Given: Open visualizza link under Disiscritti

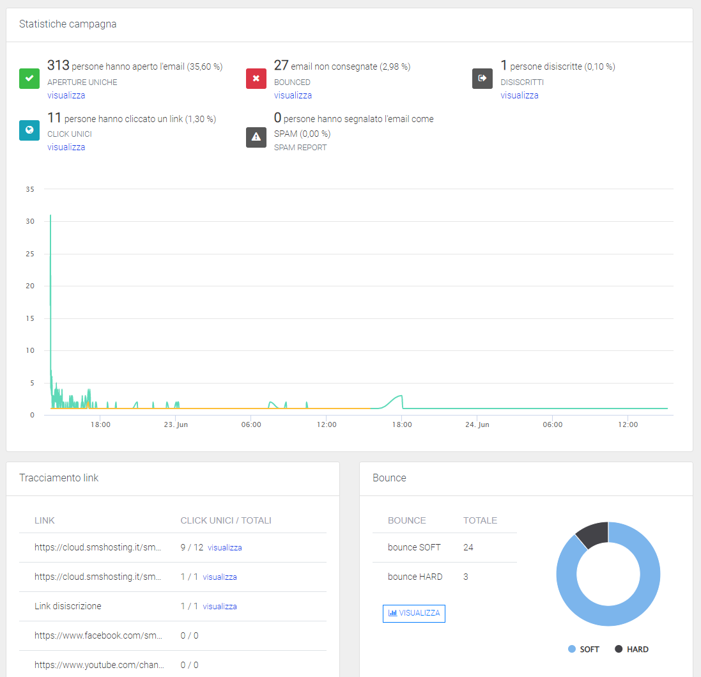Looking at the screenshot, I should point(519,95).
